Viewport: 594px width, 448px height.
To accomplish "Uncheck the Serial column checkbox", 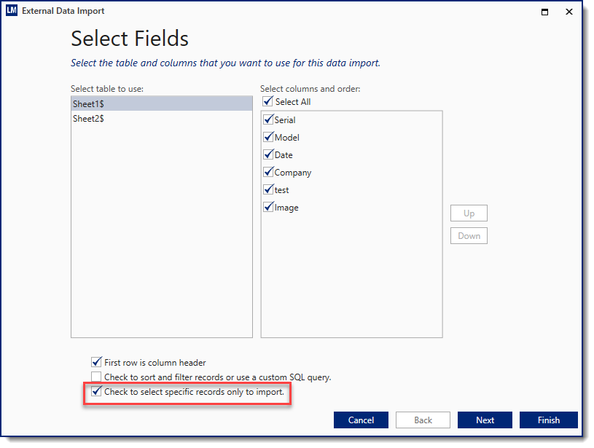I will [268, 120].
